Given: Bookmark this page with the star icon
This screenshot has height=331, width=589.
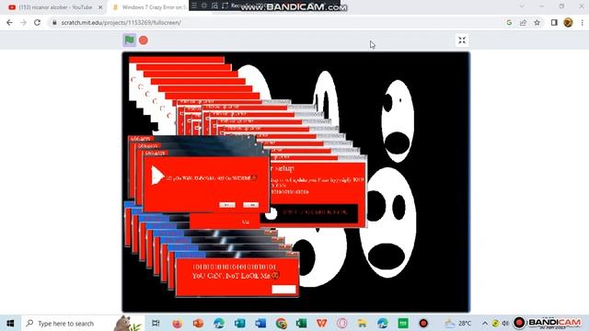Looking at the screenshot, I should coord(537,22).
